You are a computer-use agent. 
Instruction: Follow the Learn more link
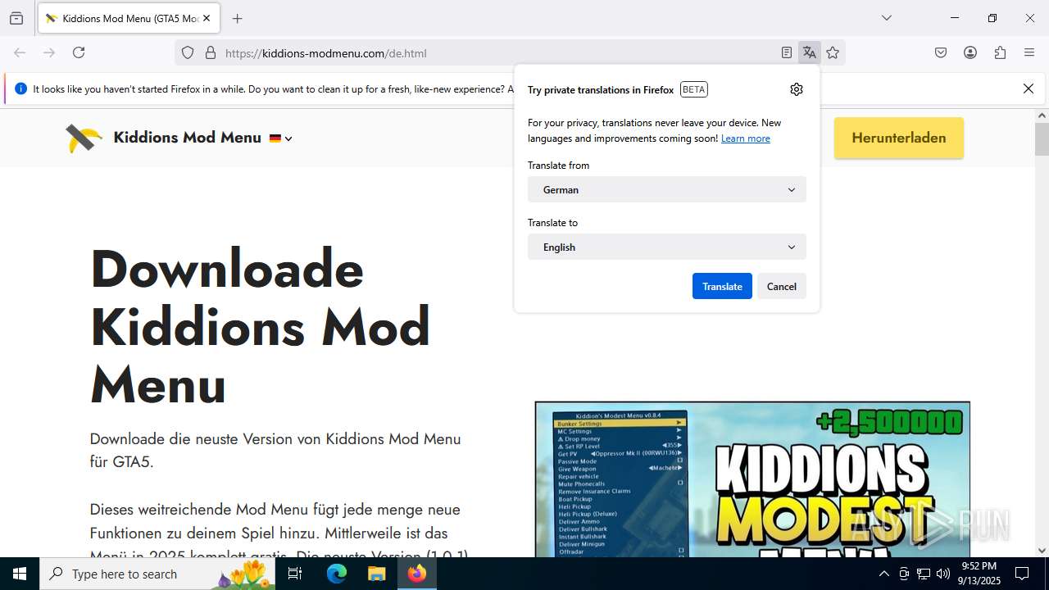pyautogui.click(x=745, y=138)
